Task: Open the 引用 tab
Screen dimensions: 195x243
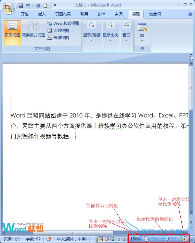Action: coord(84,14)
